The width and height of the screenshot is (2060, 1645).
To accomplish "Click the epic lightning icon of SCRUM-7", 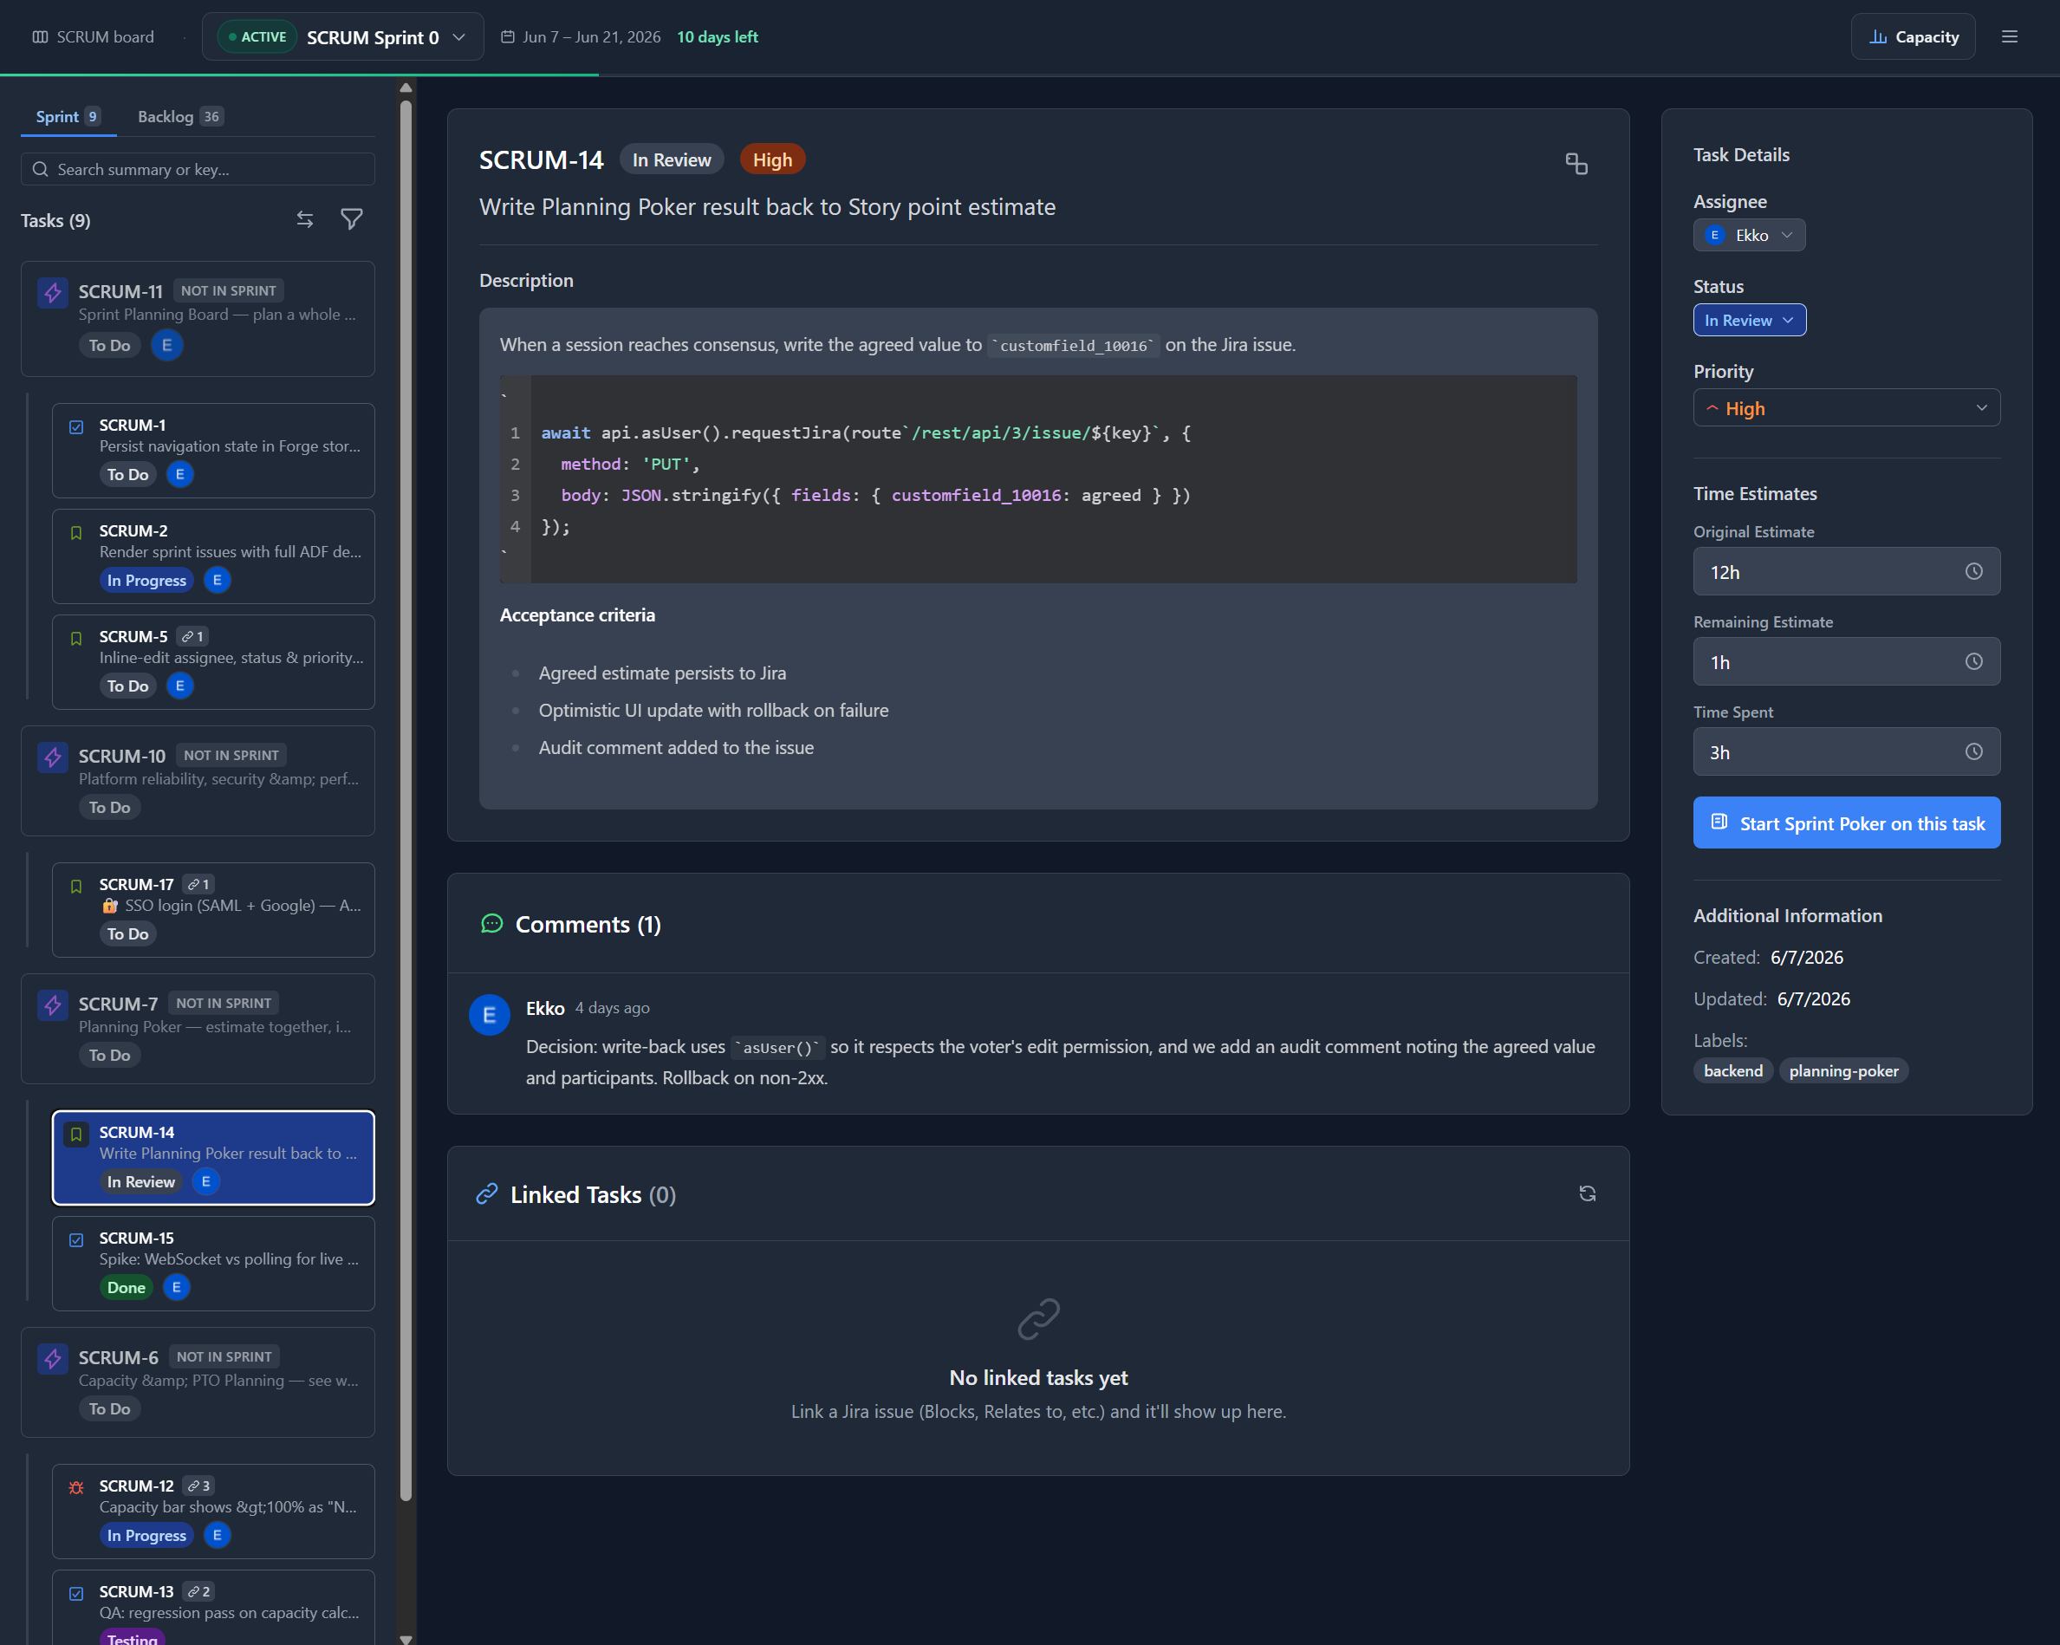I will tap(53, 1005).
